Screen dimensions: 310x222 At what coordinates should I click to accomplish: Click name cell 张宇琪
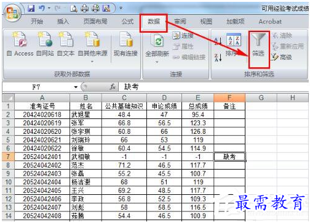pos(85,131)
